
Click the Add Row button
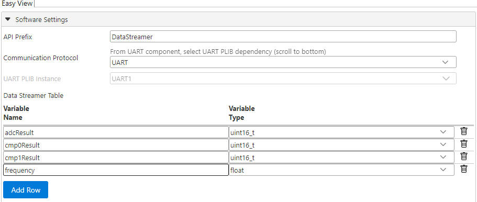[26, 190]
